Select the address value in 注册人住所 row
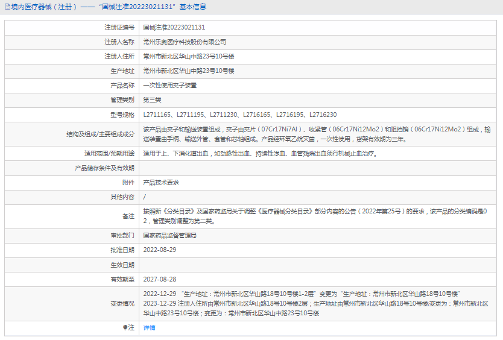The image size is (503, 340). point(189,57)
